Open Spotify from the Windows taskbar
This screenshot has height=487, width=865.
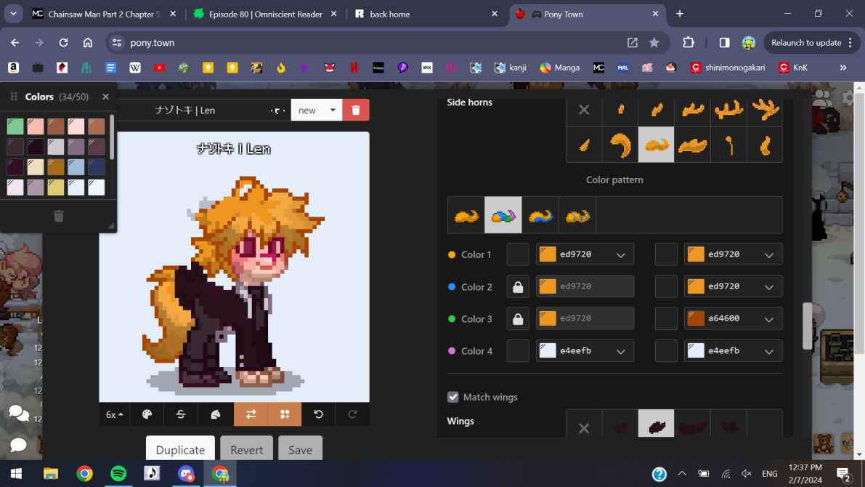118,474
